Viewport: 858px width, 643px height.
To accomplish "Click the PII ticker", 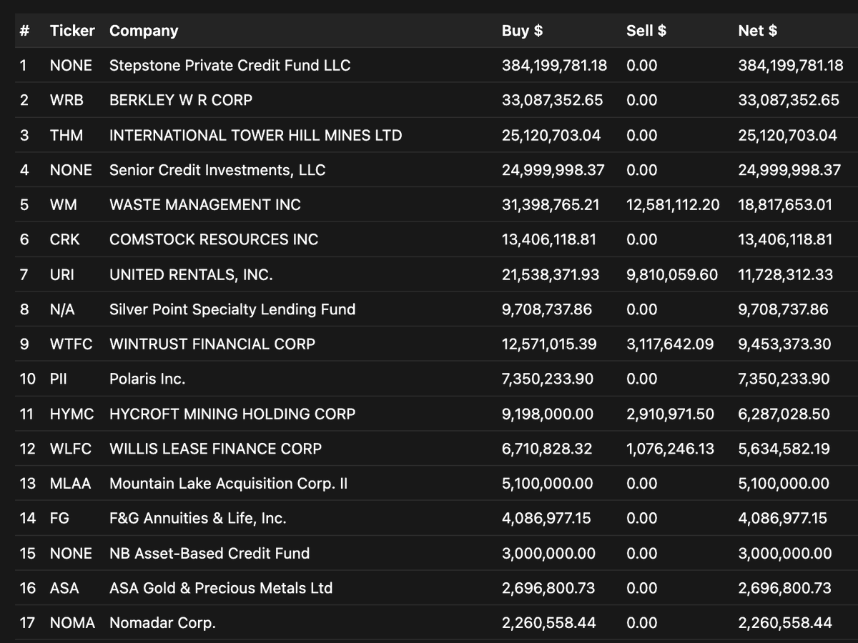I will (x=59, y=379).
